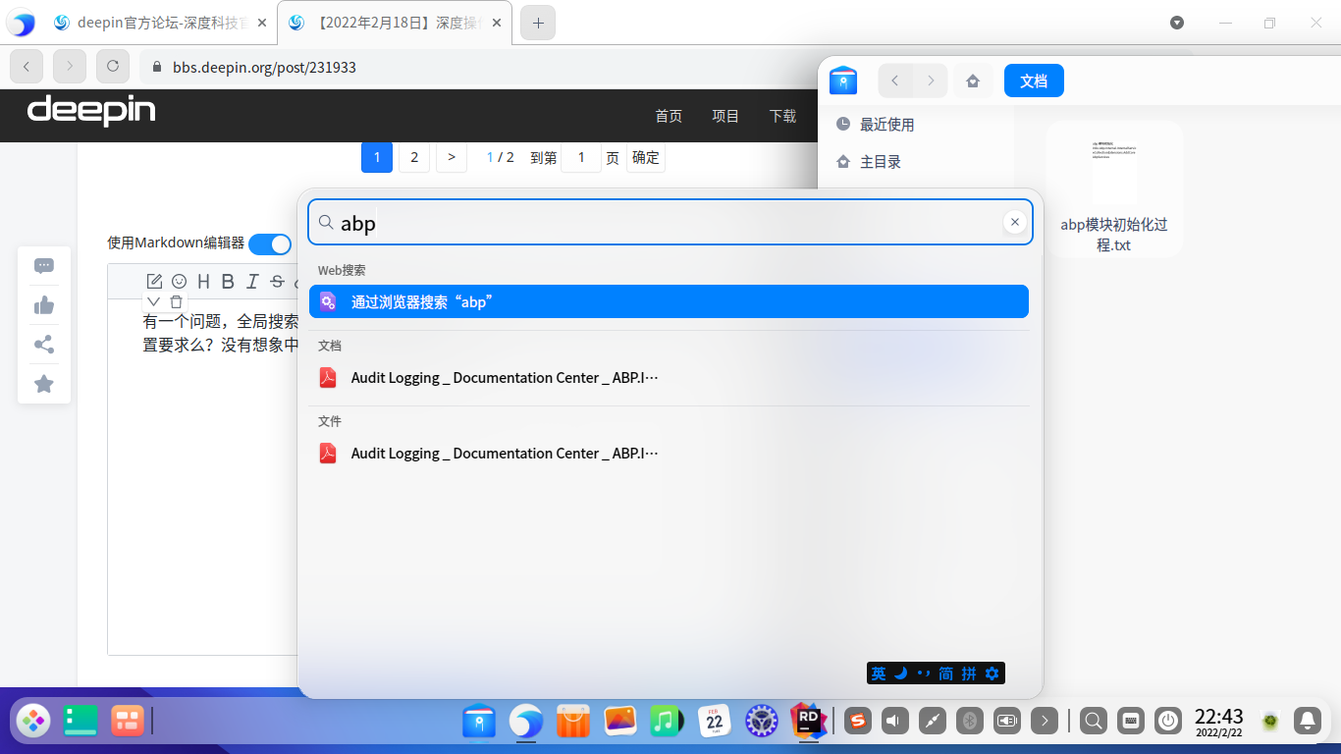Click the home icon in the file manager toolbar

(x=973, y=81)
